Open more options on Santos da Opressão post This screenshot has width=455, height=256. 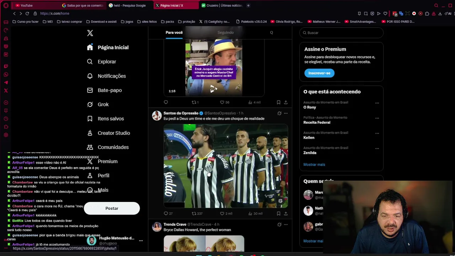point(286,113)
